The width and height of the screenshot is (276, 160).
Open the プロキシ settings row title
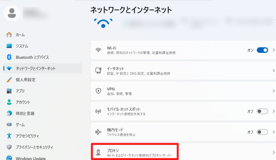[x=113, y=150]
